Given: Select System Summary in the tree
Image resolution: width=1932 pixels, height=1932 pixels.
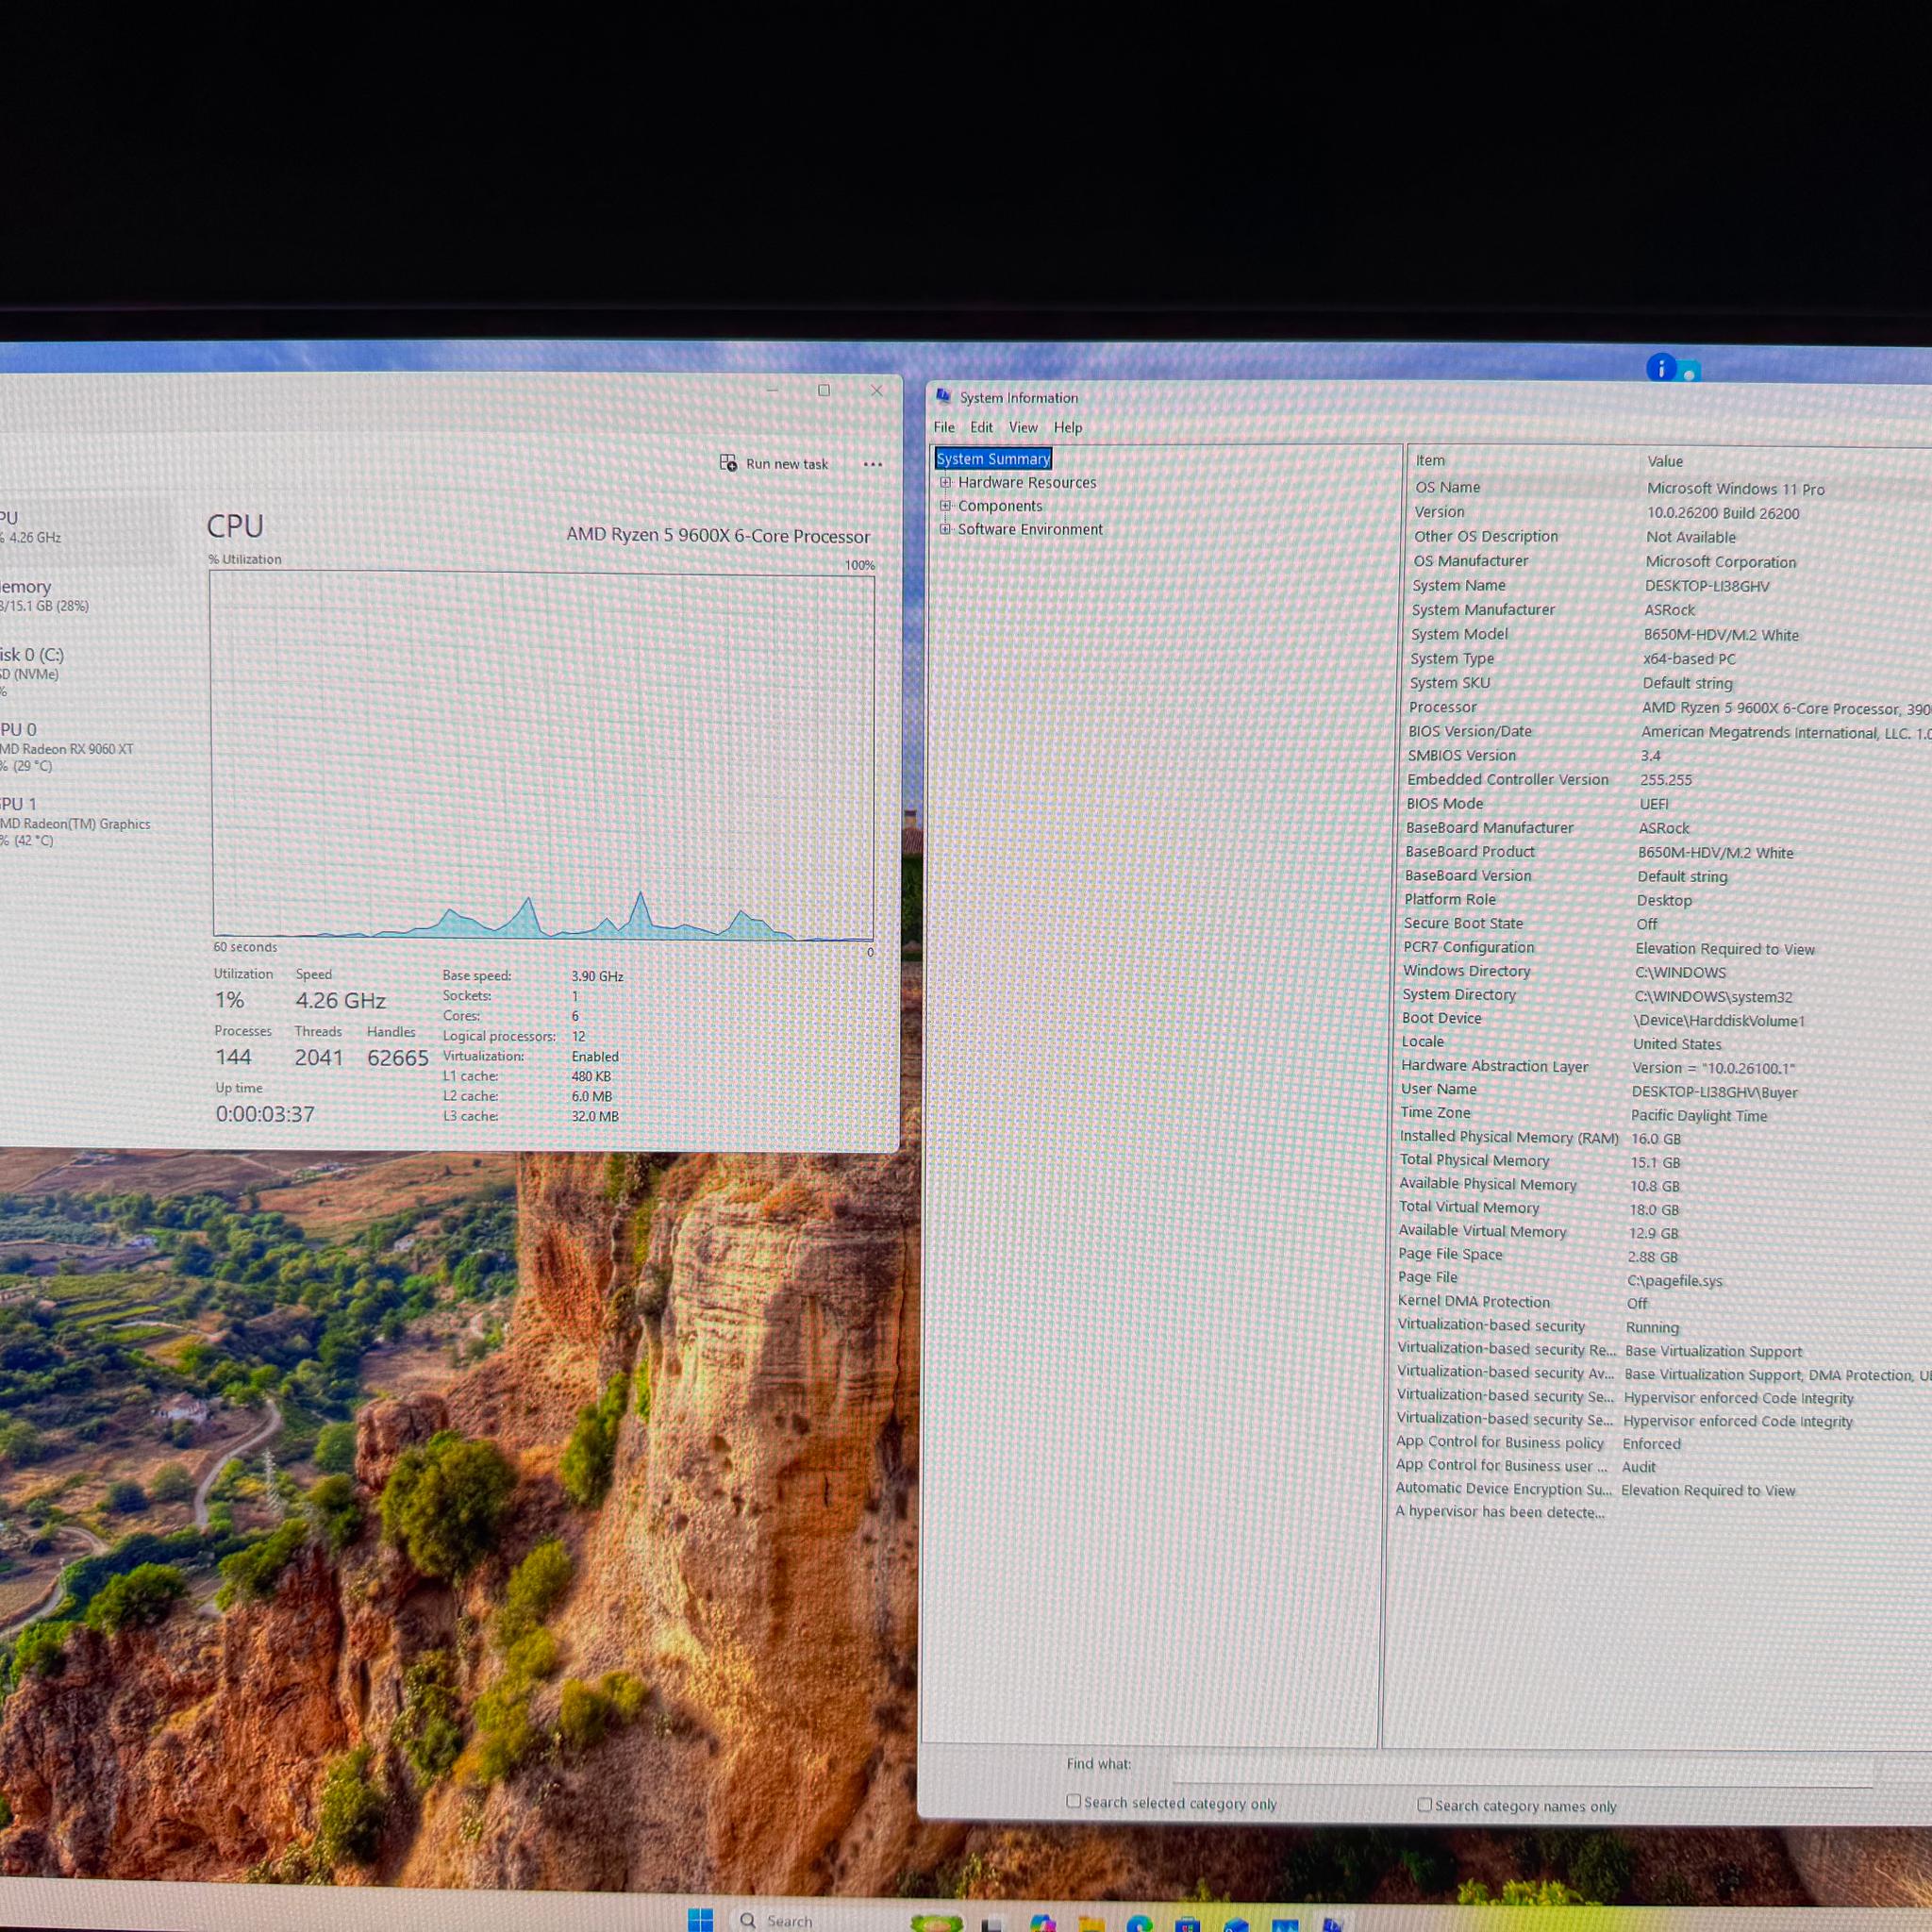Looking at the screenshot, I should (x=993, y=458).
